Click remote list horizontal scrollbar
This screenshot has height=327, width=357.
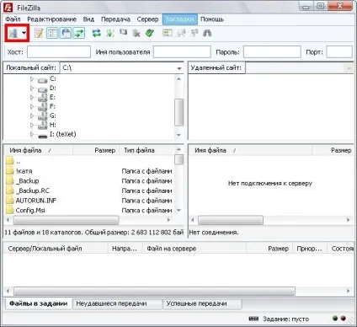(231, 220)
